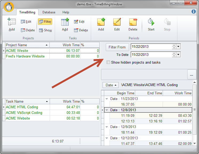Collapse the Date 12/9/2013 group
The image size is (199, 154).
[x=107, y=127]
